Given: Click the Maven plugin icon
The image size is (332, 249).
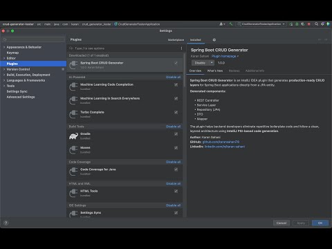Looking at the screenshot, I should pos(73,149).
